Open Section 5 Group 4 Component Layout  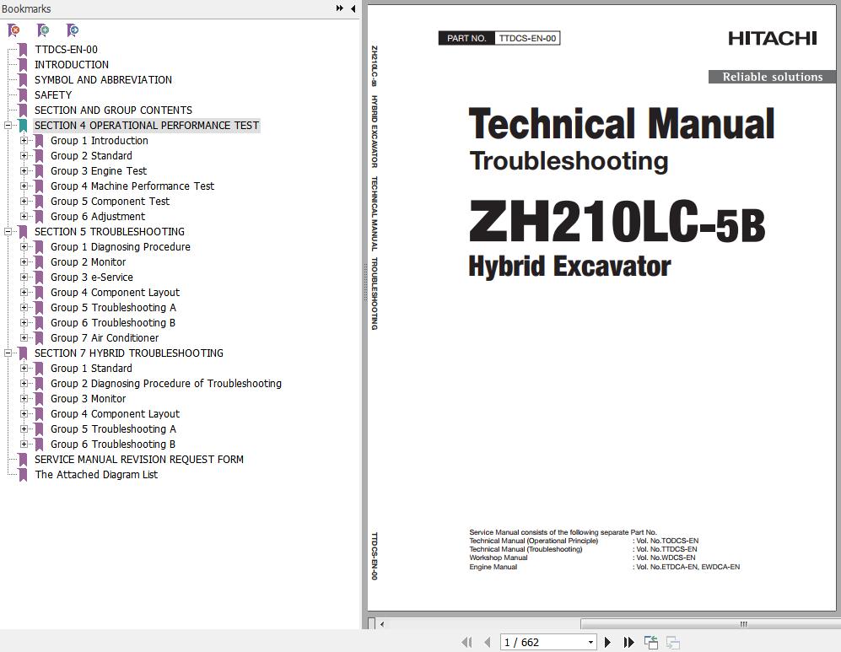tap(115, 293)
